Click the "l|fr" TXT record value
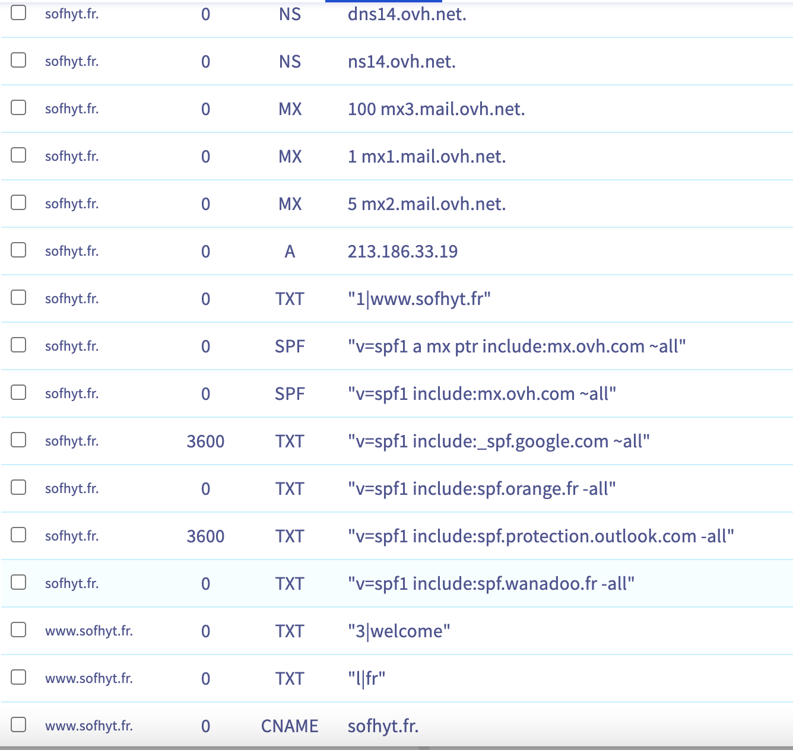 (366, 679)
